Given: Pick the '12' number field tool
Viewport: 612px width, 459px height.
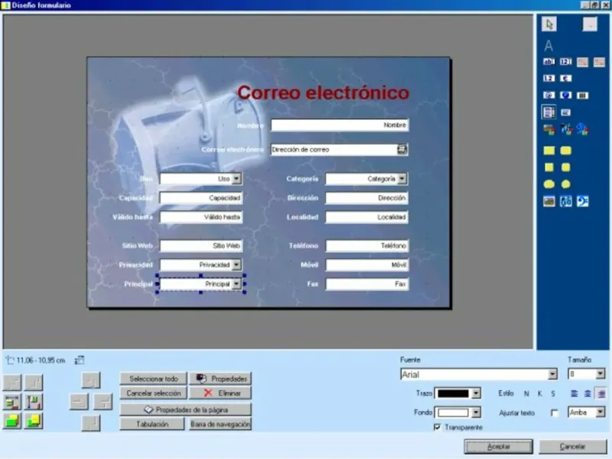Looking at the screenshot, I should [549, 79].
